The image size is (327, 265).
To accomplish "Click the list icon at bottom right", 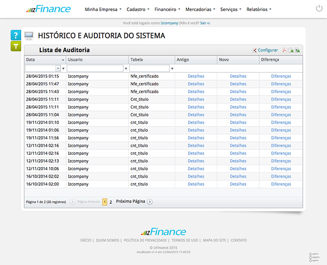I will tap(313, 257).
